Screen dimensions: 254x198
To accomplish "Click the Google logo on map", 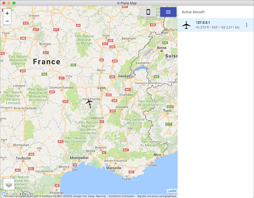I will click(x=10, y=194).
